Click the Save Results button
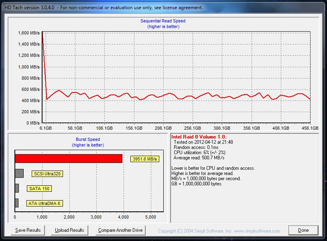 [28, 230]
